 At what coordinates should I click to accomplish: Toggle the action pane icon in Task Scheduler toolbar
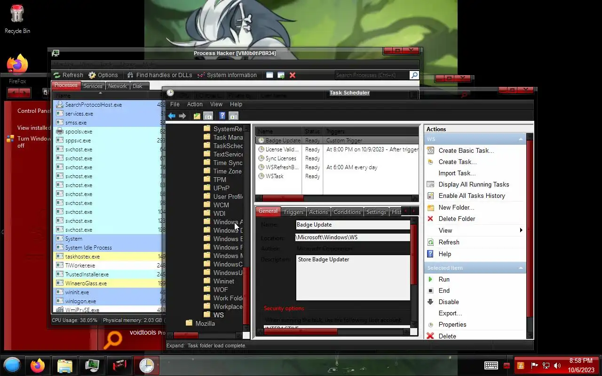pyautogui.click(x=234, y=116)
